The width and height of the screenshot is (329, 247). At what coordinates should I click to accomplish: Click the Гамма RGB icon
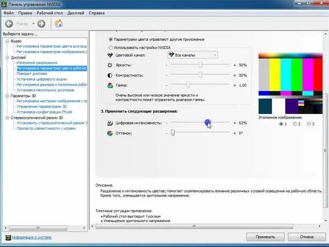(110, 86)
